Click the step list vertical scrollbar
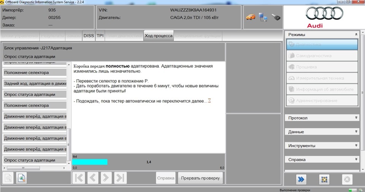The height and width of the screenshot is (192, 365). click(69, 144)
